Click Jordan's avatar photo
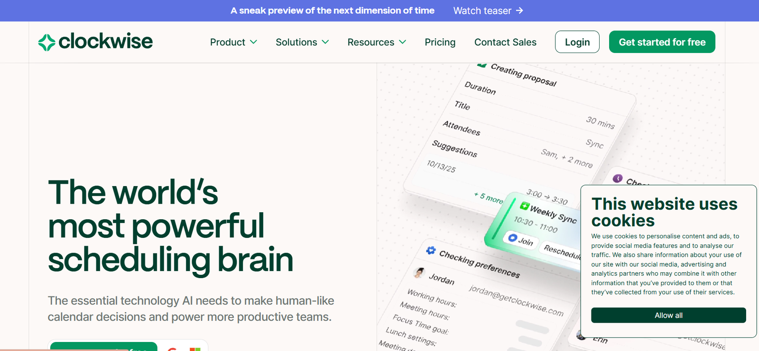Screen dimensions: 759x351 tap(419, 272)
